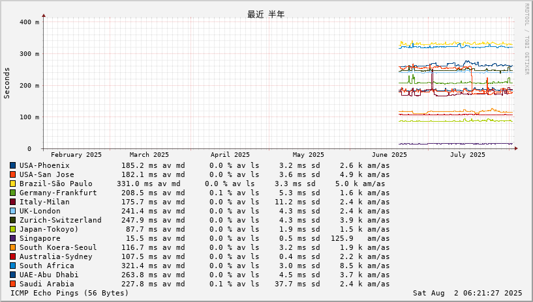Click the Australia-Sydney red legend swatch

point(12,257)
